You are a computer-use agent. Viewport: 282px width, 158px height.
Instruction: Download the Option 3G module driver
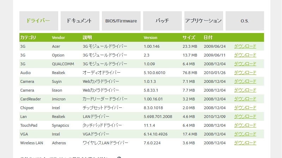pyautogui.click(x=245, y=55)
